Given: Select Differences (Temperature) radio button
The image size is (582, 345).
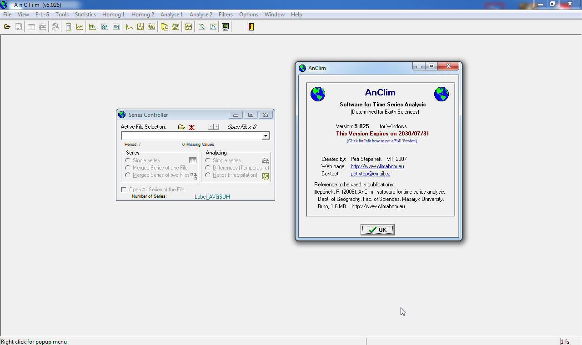Looking at the screenshot, I should point(208,168).
